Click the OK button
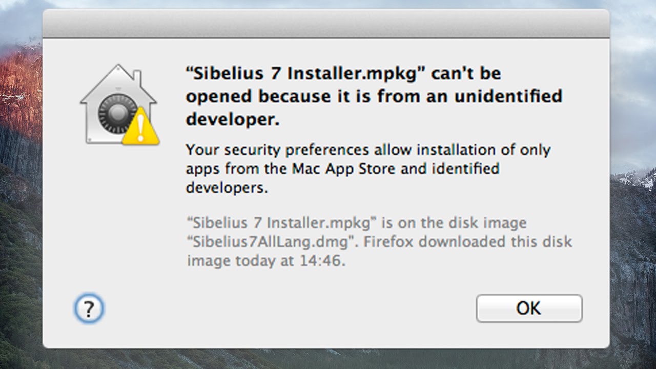 [529, 308]
